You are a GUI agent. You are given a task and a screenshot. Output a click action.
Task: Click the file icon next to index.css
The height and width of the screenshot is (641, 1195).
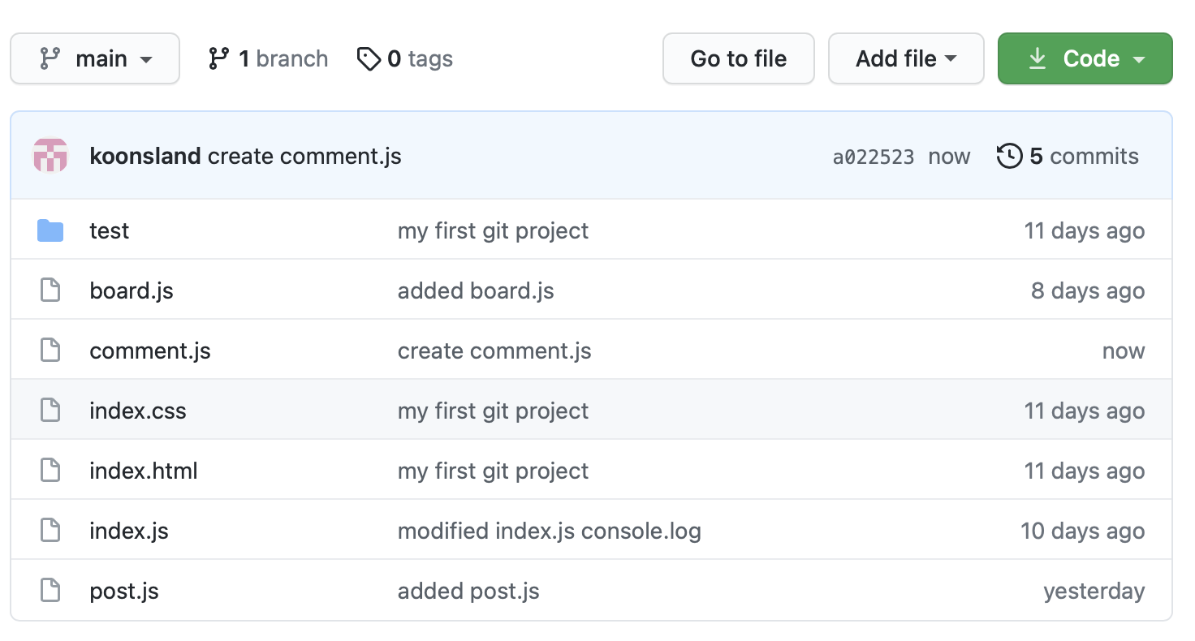pyautogui.click(x=50, y=411)
